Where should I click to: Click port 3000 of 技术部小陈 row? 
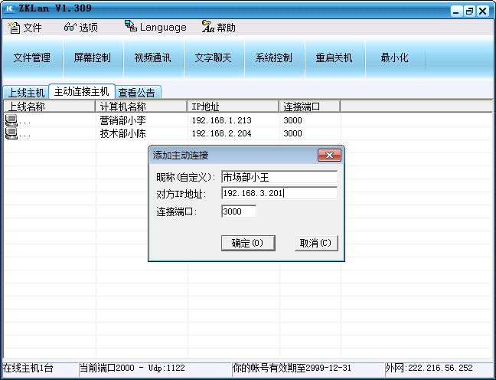[x=292, y=133]
